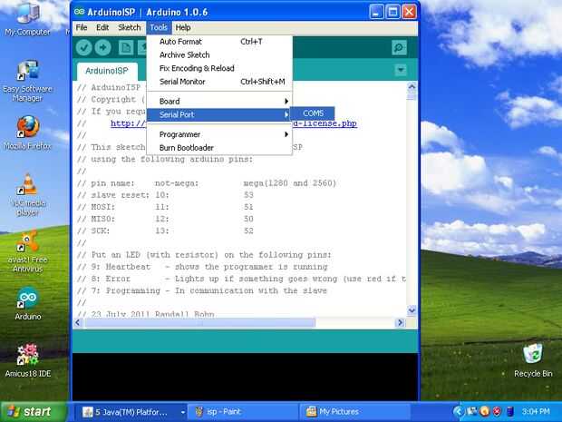The image size is (562, 422).
Task: Click the Start button
Action: [34, 412]
